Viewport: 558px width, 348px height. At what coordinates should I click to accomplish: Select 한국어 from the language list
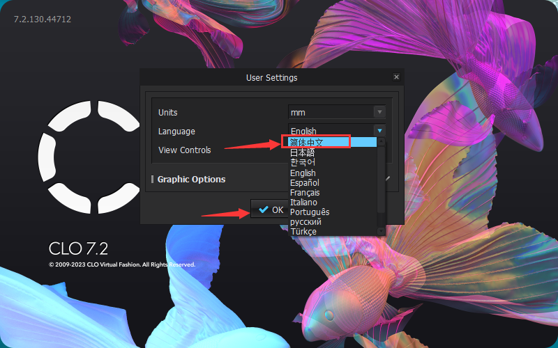click(x=333, y=162)
